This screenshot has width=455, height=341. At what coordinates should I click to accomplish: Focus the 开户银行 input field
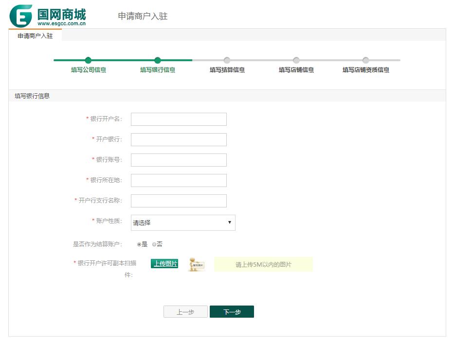(x=179, y=139)
